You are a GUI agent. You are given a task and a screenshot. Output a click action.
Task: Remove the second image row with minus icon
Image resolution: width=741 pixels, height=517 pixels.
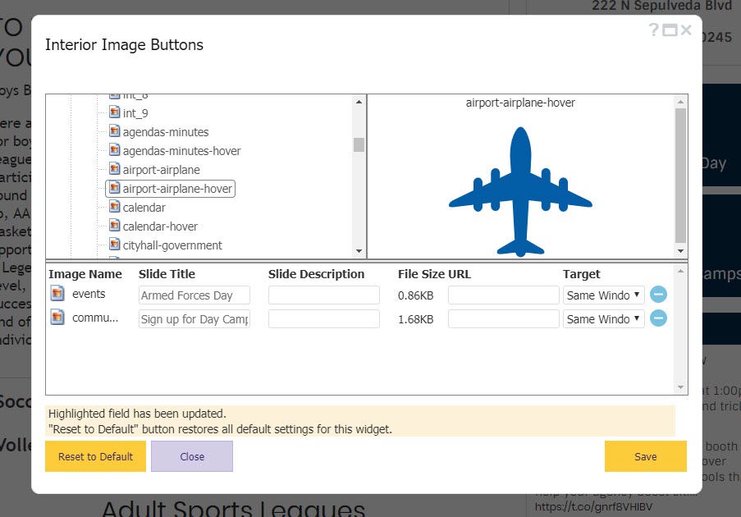point(658,318)
